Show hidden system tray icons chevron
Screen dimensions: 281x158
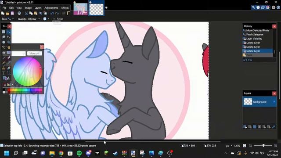tap(226, 153)
